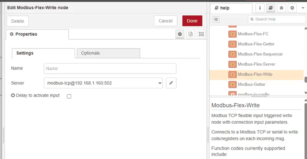Toggle the help topics list icon
Screen dimensions: 307x159
pos(216,20)
